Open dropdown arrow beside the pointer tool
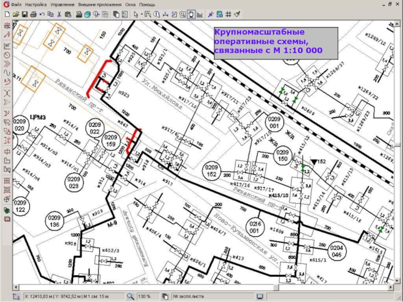This screenshot has height=302, width=403. tap(142, 14)
